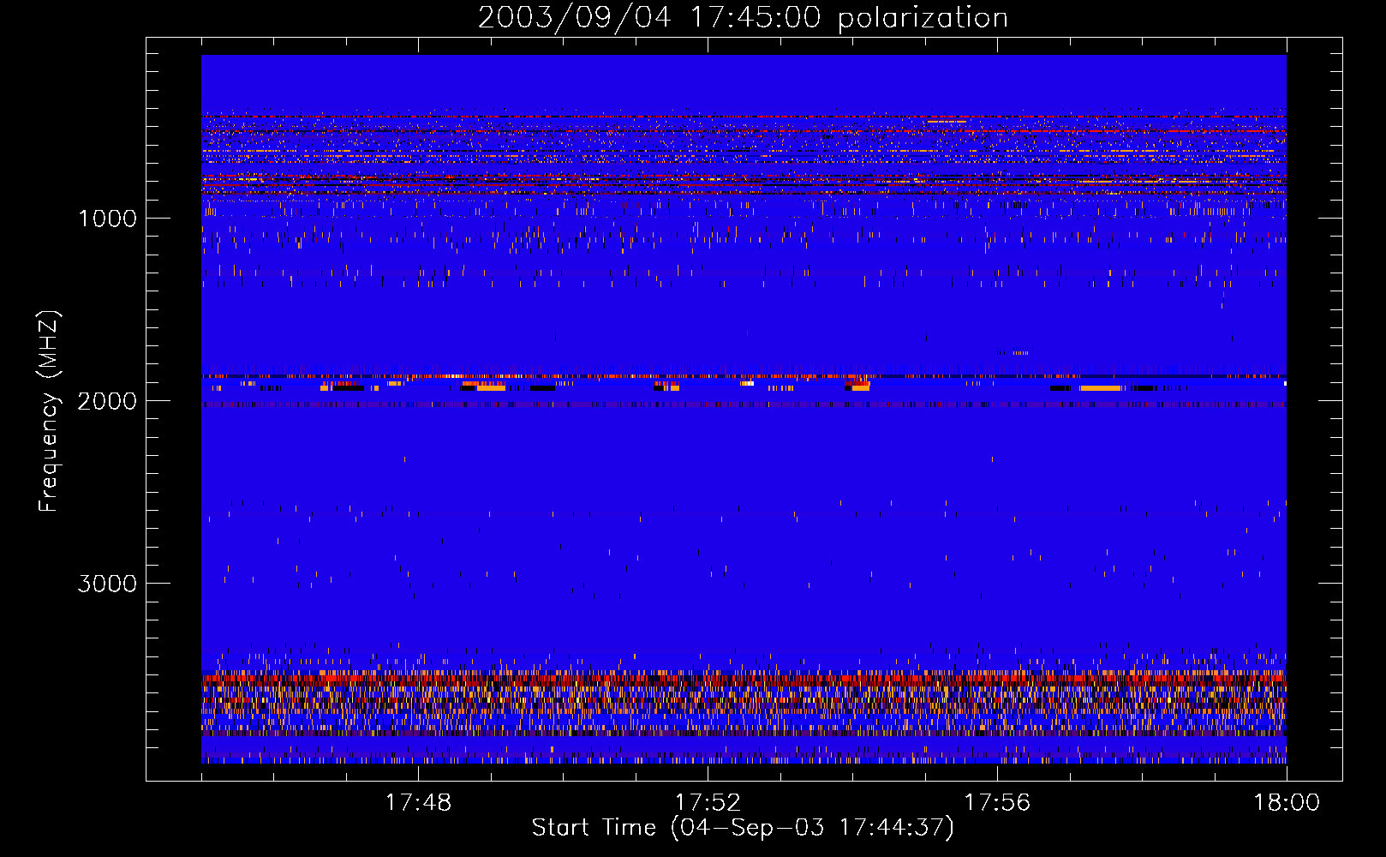This screenshot has width=1386, height=857.
Task: Click the 2000 frequency tick label
Action: pyautogui.click(x=107, y=401)
